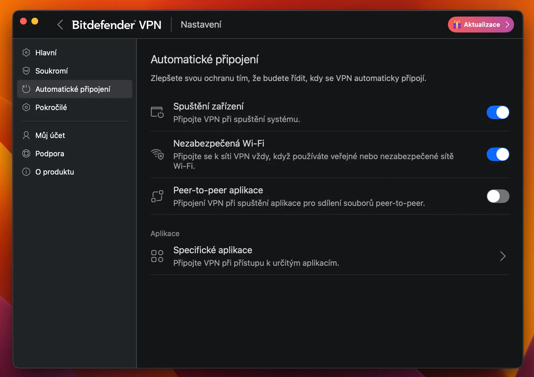Turn off Nezabezpečená Wi-Fi switch
This screenshot has height=377, width=534.
click(x=498, y=154)
